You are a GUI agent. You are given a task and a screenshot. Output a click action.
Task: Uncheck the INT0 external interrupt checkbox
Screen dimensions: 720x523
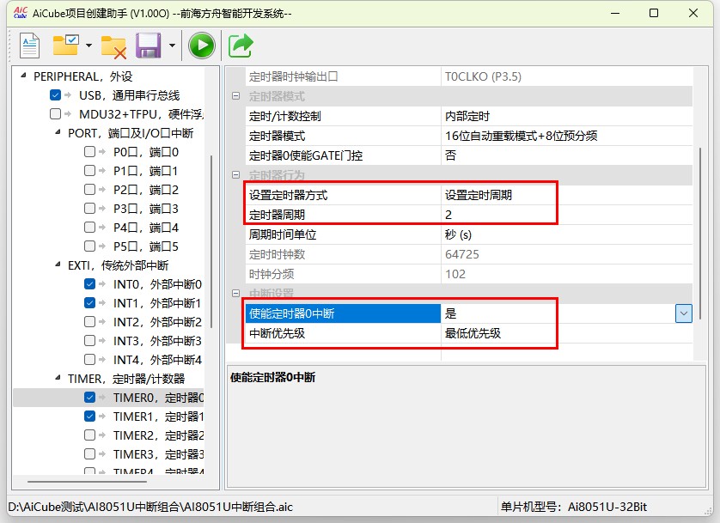coord(90,284)
